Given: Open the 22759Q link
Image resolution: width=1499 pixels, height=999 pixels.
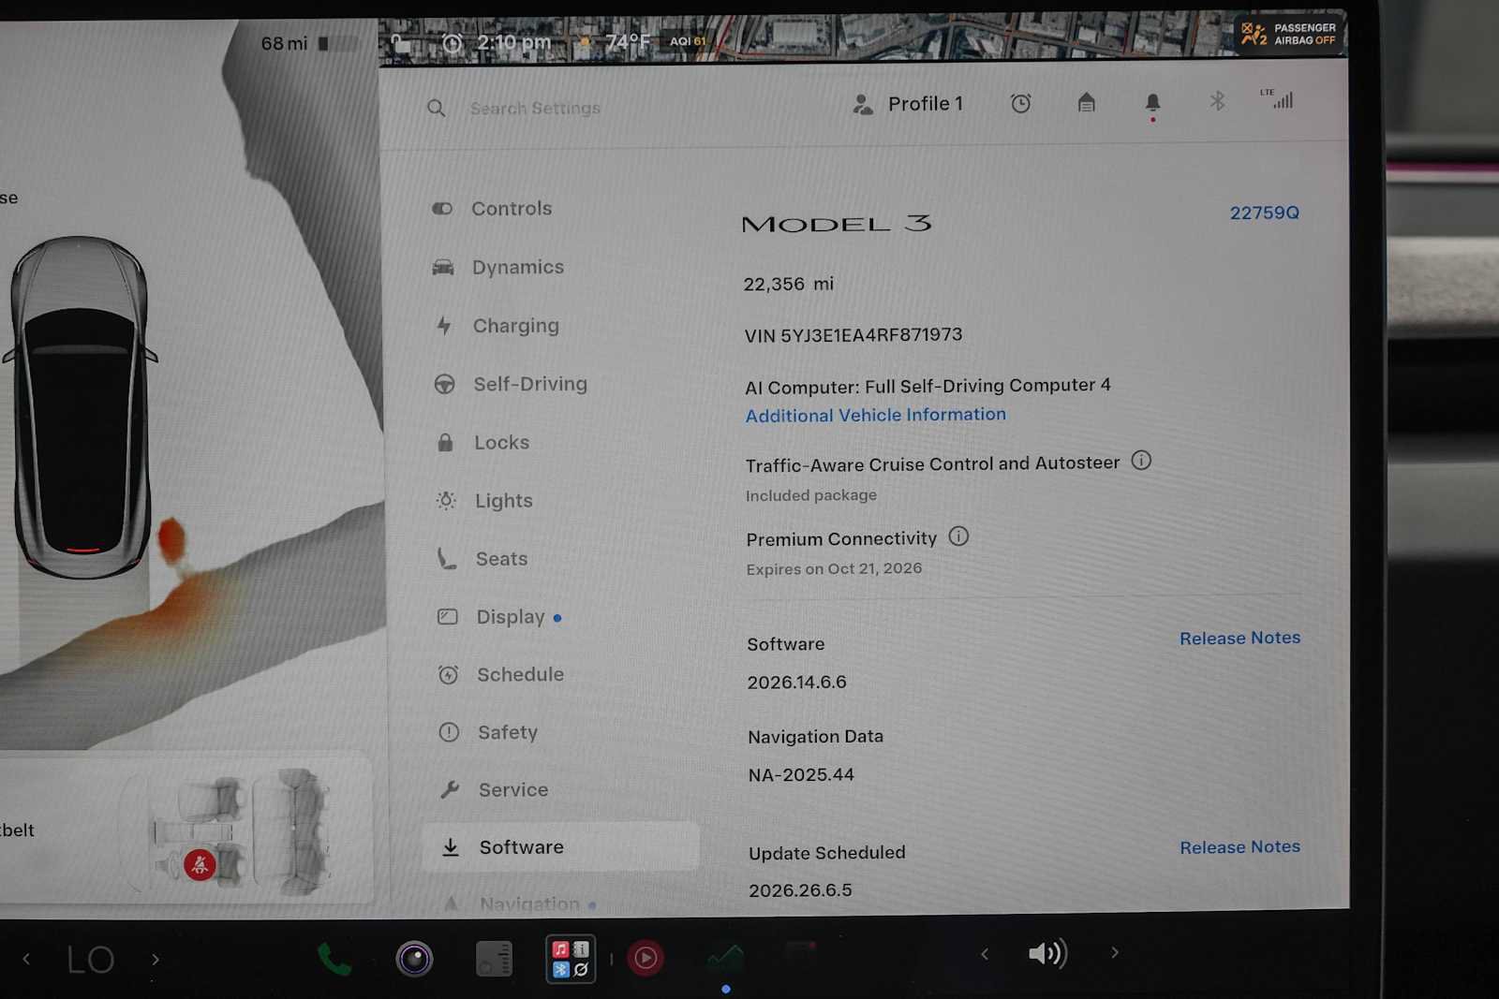Looking at the screenshot, I should (x=1264, y=213).
